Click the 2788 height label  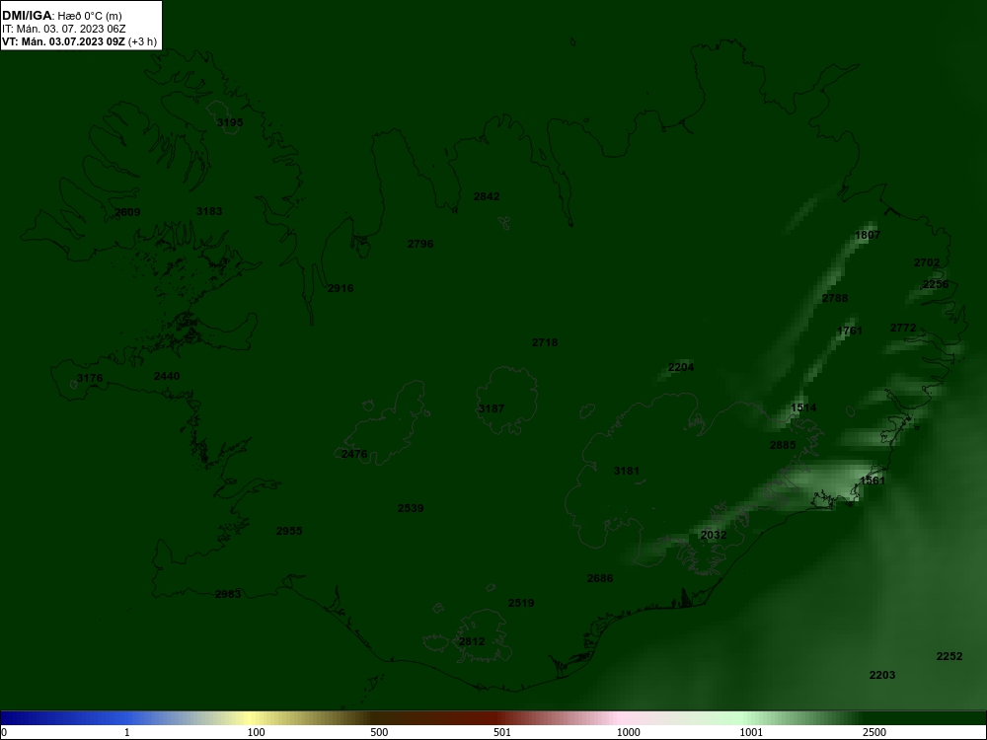[x=835, y=298]
